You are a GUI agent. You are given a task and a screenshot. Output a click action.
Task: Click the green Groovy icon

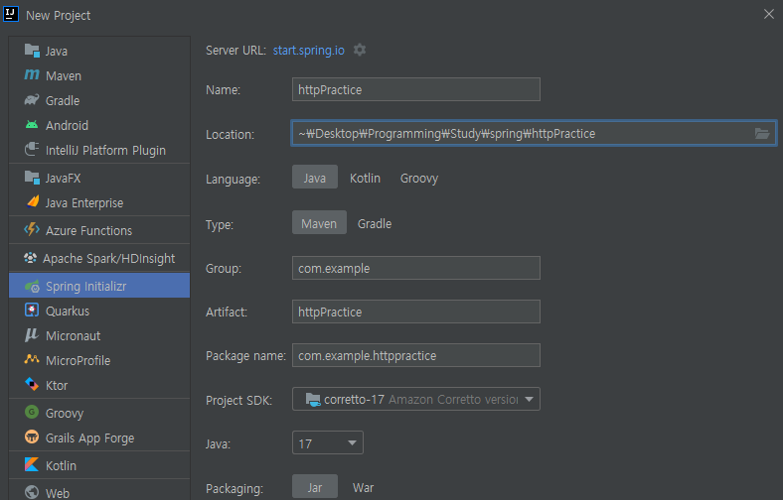(x=32, y=412)
